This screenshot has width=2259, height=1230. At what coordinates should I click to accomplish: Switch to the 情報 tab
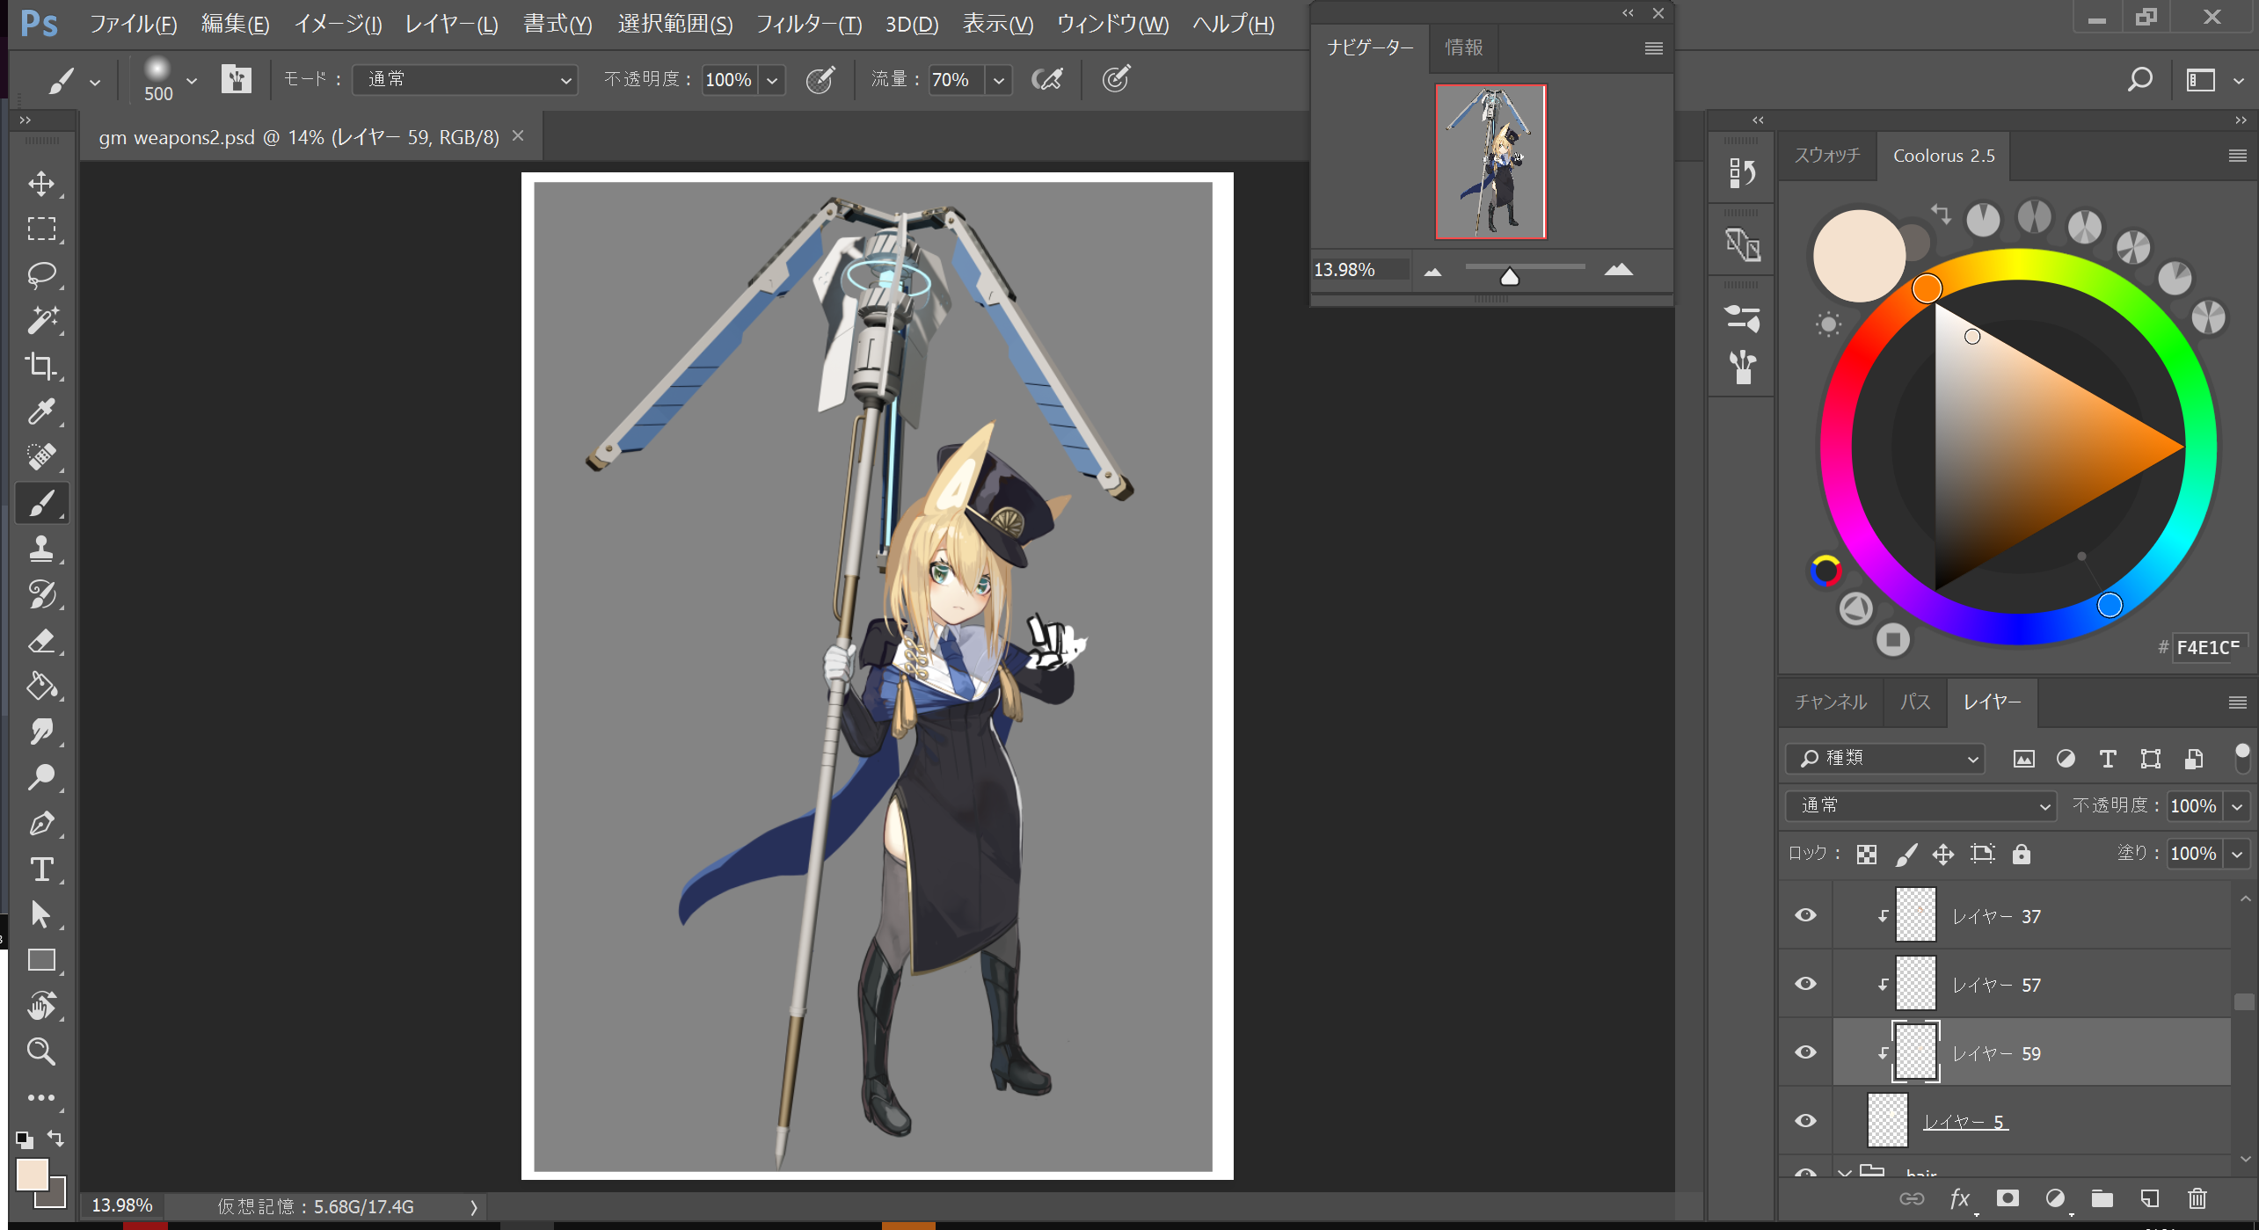coord(1464,47)
